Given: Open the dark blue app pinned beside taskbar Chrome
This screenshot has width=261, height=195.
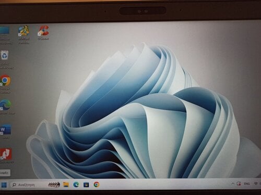Looking at the screenshot, I should 86,185.
